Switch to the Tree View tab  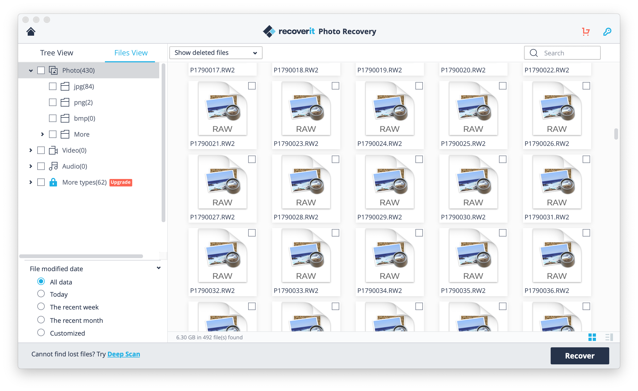point(56,53)
